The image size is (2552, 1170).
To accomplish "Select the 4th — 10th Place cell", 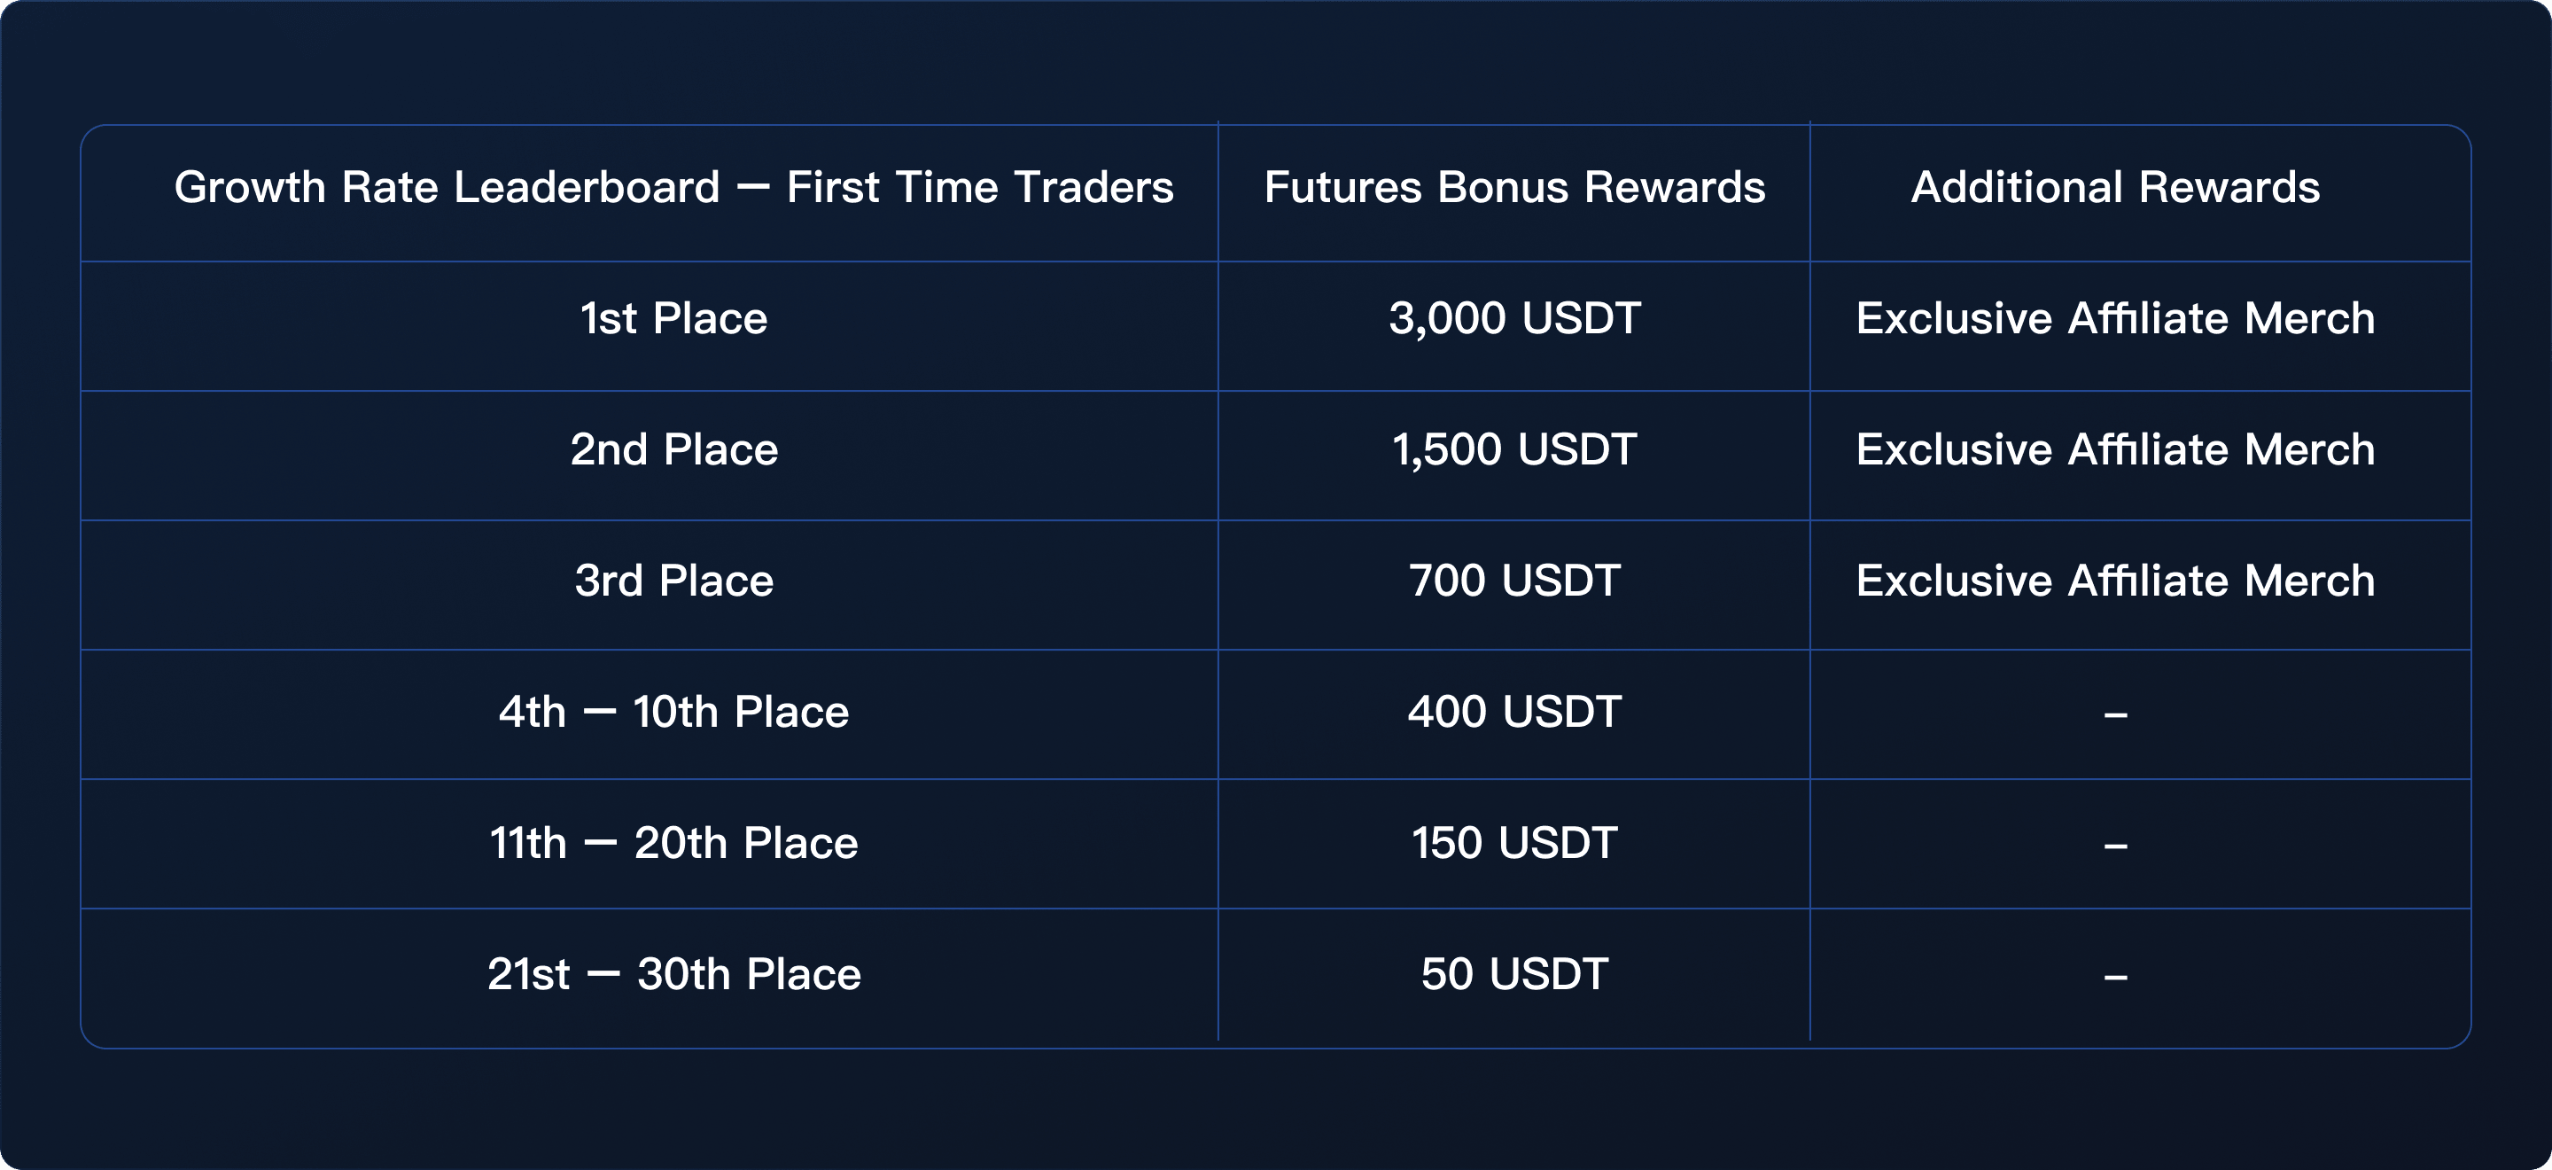I will click(673, 713).
